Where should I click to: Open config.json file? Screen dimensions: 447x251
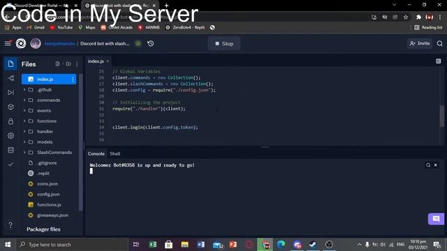pos(48,195)
